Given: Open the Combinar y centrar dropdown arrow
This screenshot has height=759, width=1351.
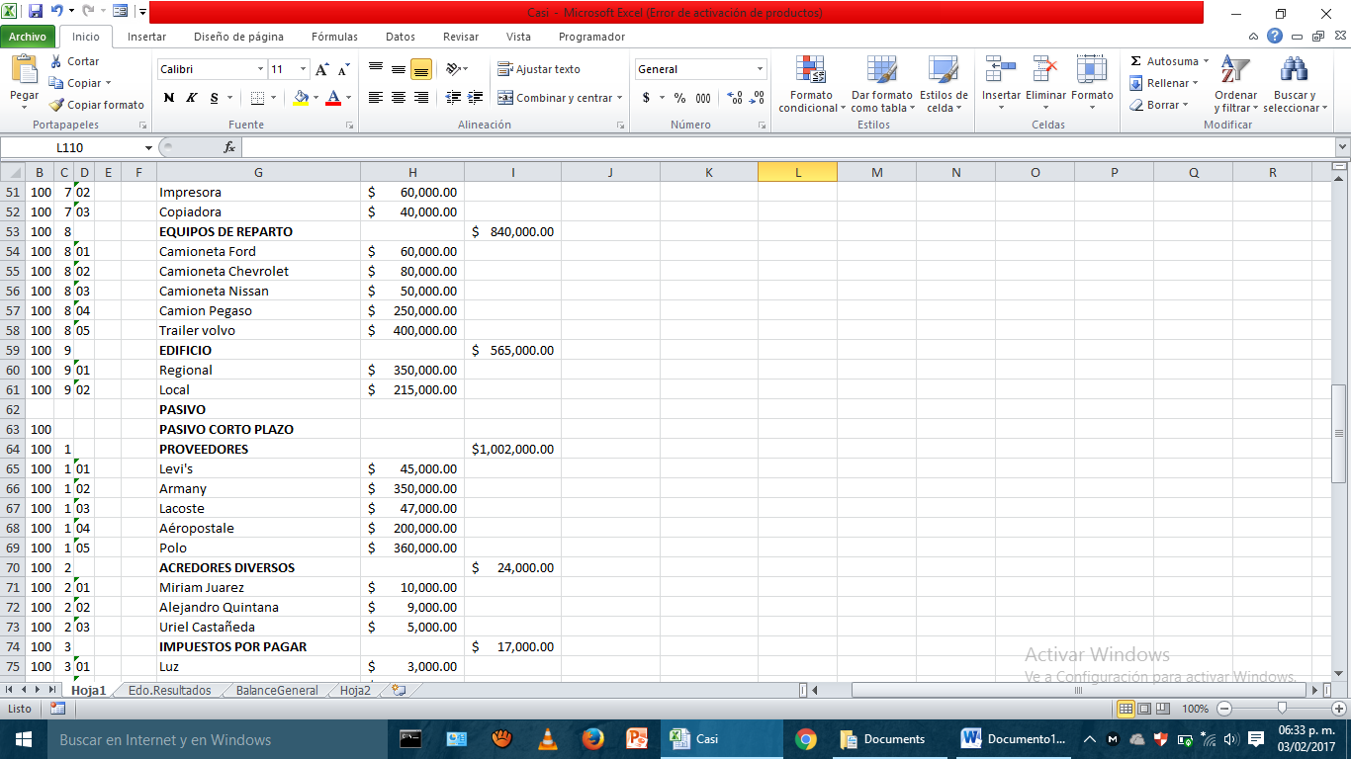Looking at the screenshot, I should pyautogui.click(x=620, y=98).
